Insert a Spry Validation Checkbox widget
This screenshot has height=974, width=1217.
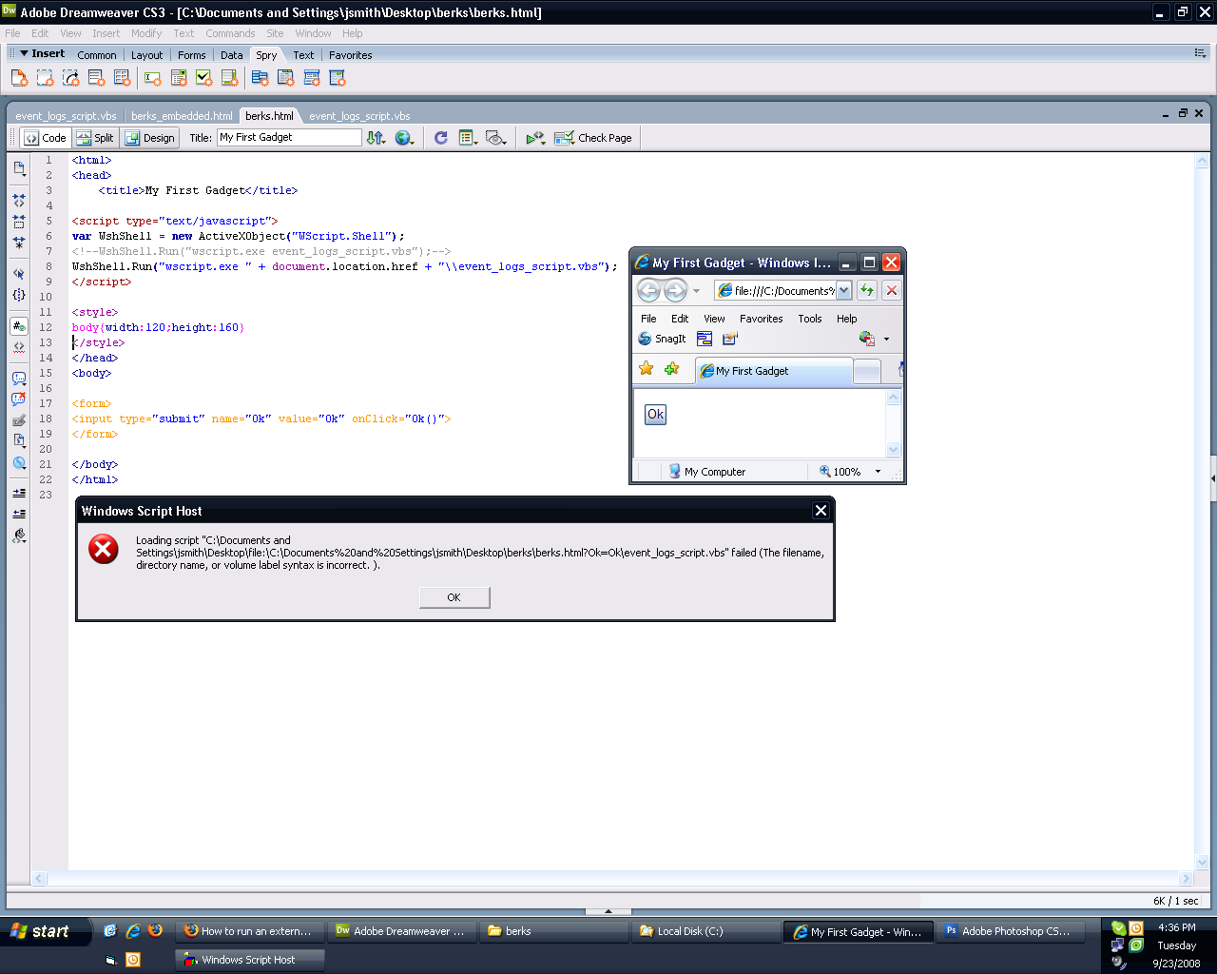[x=203, y=78]
